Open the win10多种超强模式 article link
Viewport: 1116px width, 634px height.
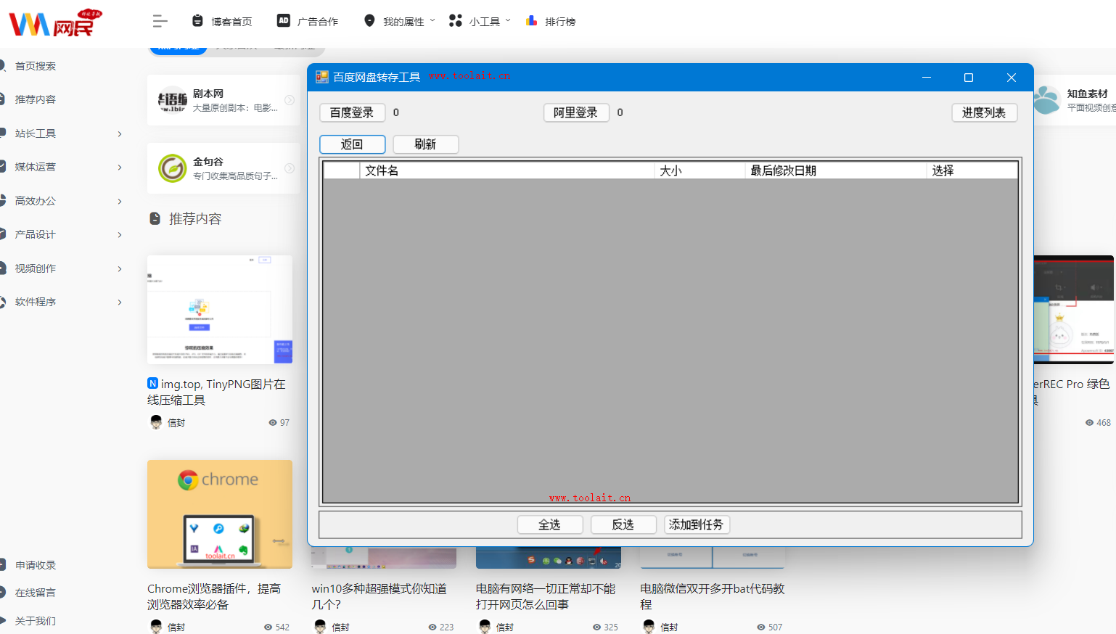click(x=379, y=596)
